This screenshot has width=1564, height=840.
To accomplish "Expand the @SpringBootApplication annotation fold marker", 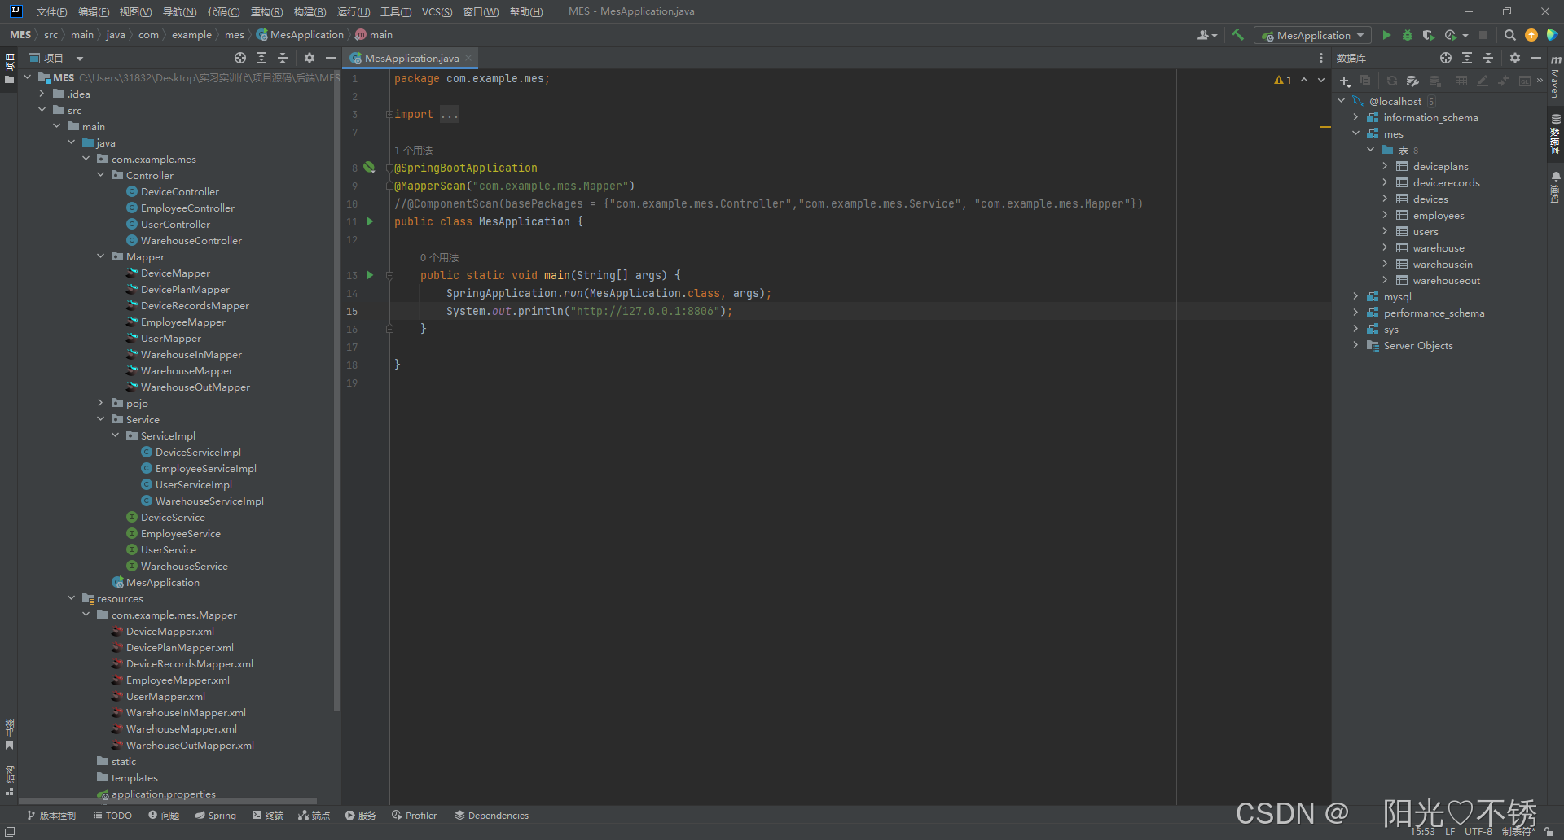I will coord(389,168).
